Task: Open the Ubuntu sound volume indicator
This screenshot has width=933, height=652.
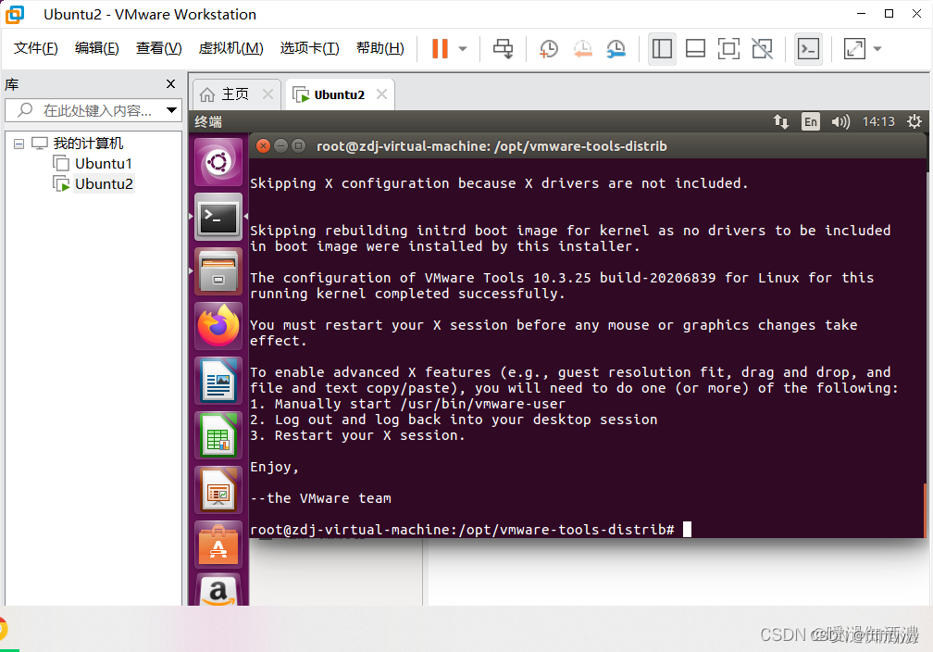Action: pyautogui.click(x=840, y=121)
